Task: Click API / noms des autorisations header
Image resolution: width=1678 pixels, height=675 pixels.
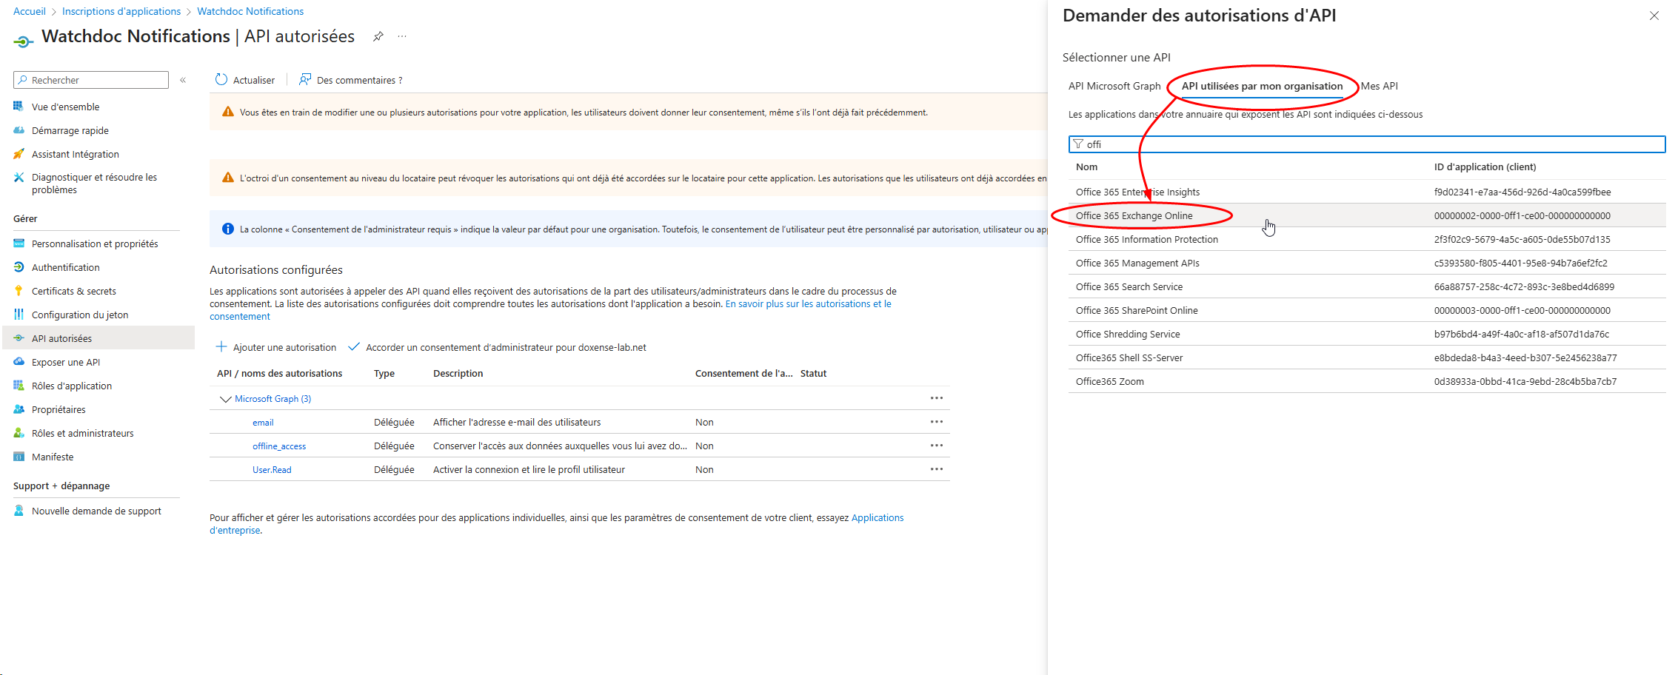Action: [x=279, y=374]
